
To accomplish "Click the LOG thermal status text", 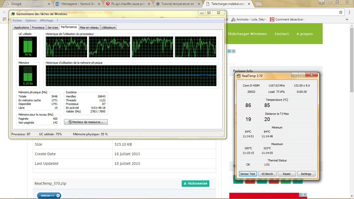I will click(267, 165).
